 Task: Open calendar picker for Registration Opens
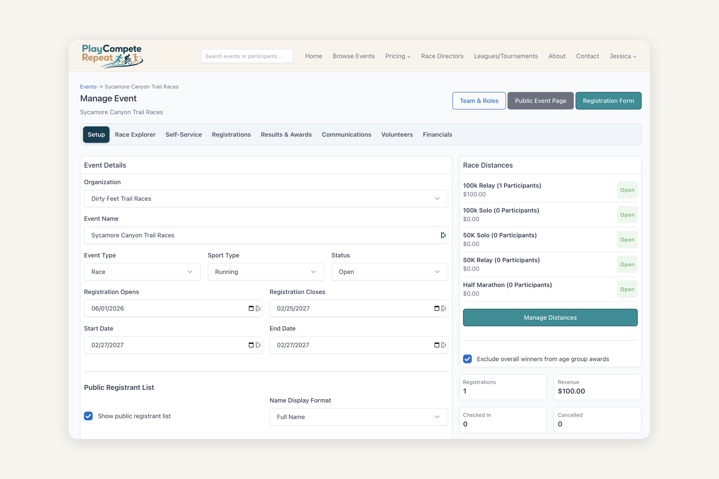click(x=251, y=309)
